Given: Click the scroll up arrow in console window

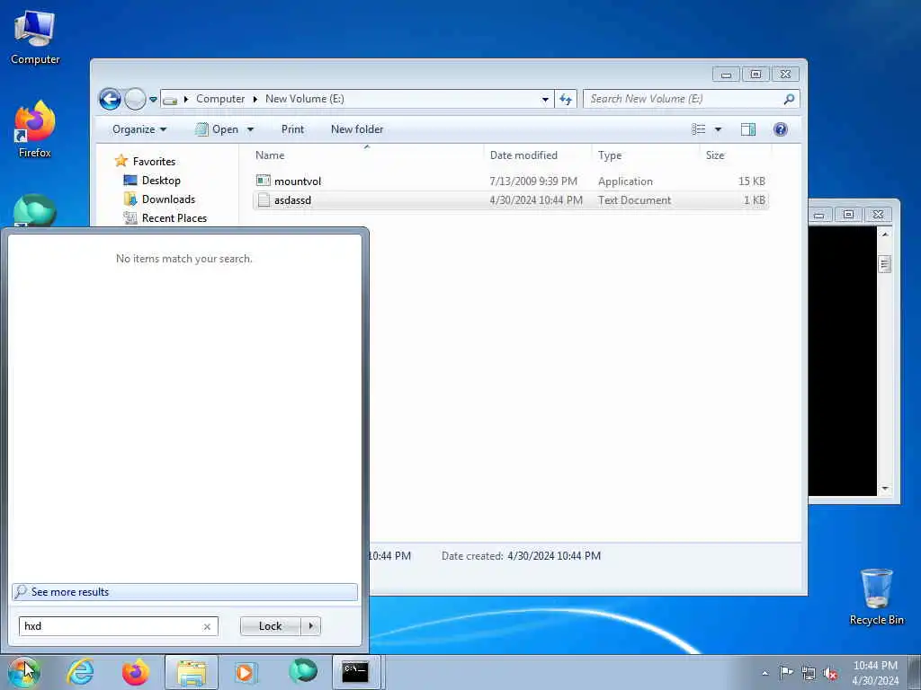Looking at the screenshot, I should (885, 234).
